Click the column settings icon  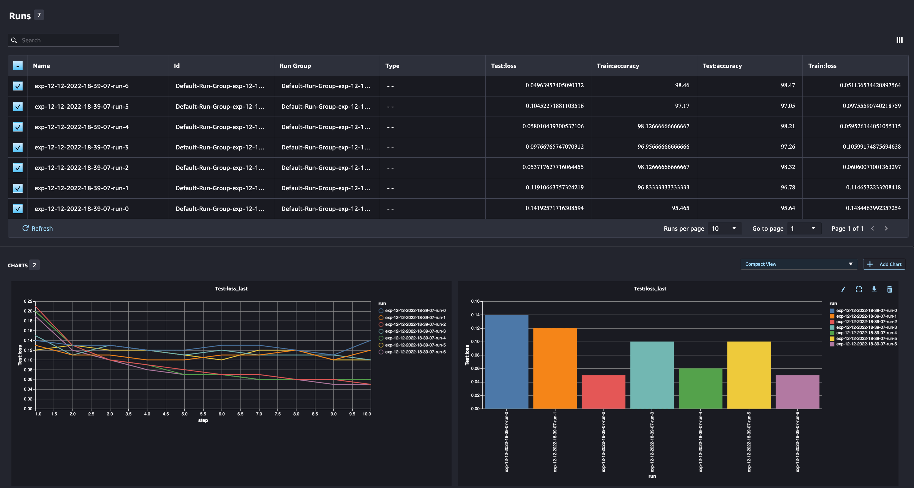(899, 40)
